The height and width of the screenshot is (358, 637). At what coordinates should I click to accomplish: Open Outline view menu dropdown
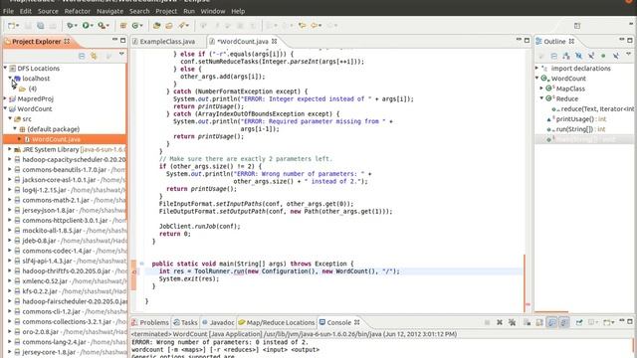628,55
